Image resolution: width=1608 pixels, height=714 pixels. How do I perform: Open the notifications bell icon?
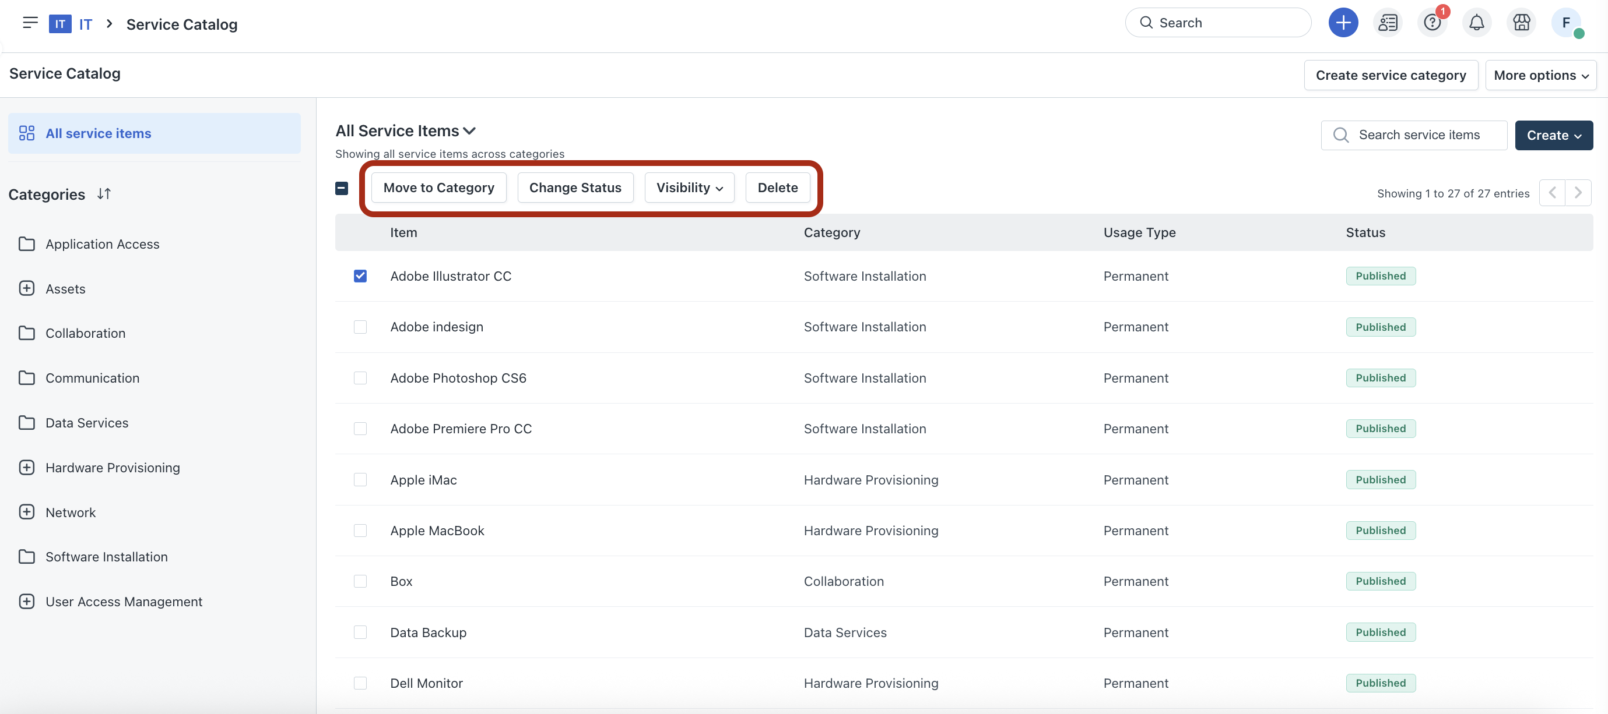[1476, 23]
